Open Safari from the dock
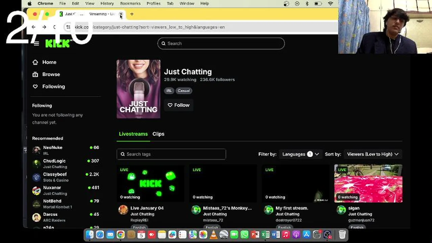432x243 pixels. coord(100,235)
